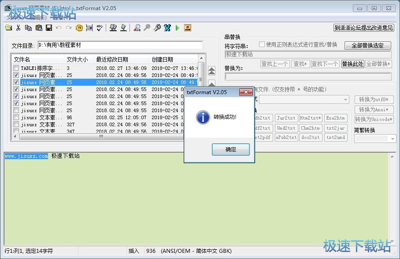
Task: Click the txt2umd conversion button
Action: pos(335,137)
